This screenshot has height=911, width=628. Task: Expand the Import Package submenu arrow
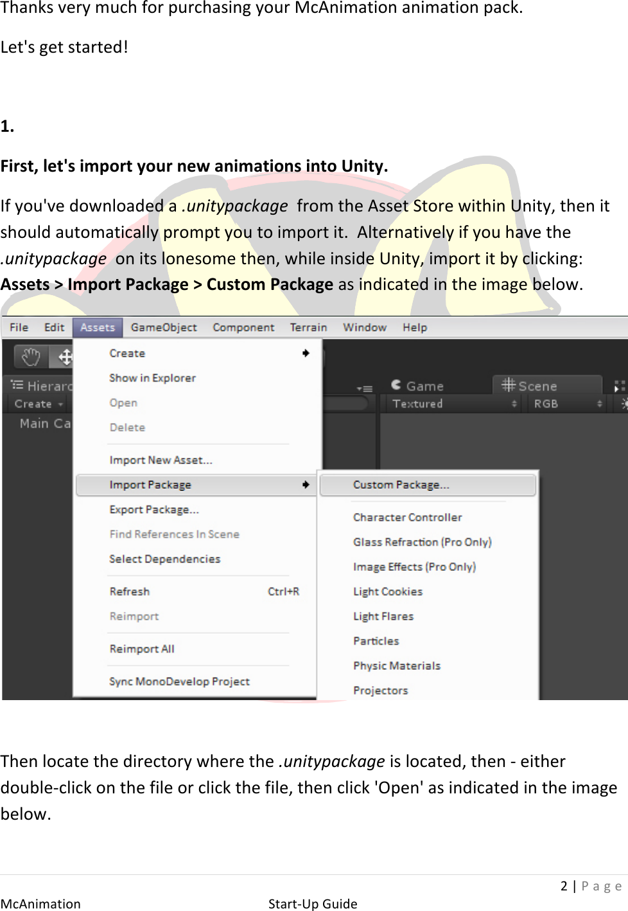point(306,485)
